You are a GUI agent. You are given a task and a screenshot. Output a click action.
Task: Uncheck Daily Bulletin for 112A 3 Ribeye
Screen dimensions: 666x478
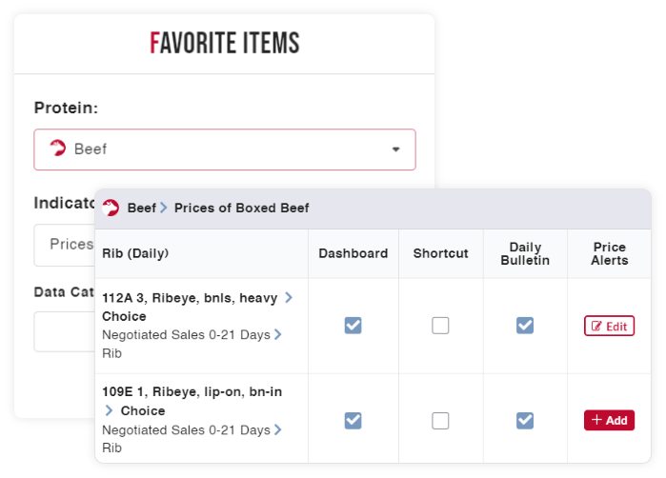(x=524, y=326)
